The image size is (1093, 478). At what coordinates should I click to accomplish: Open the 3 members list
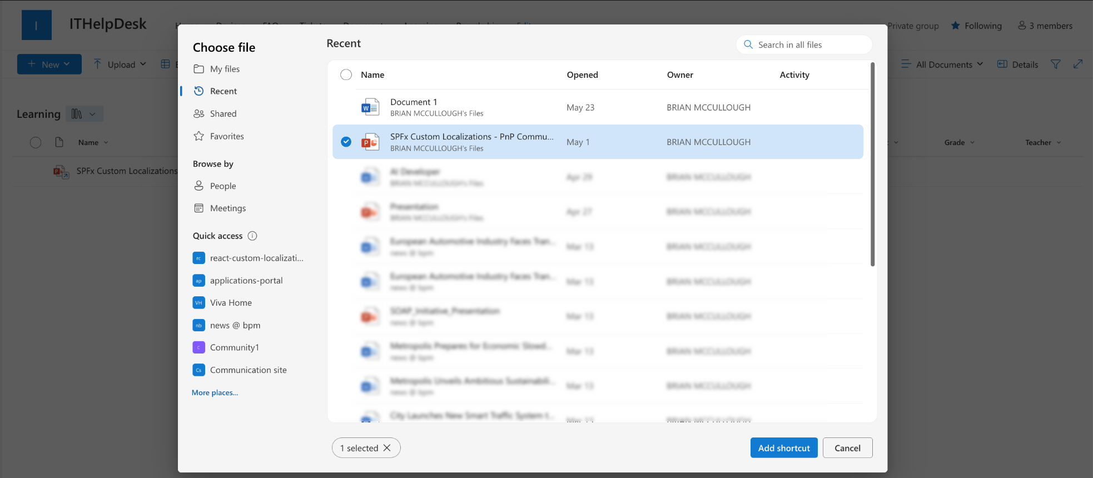[1045, 26]
